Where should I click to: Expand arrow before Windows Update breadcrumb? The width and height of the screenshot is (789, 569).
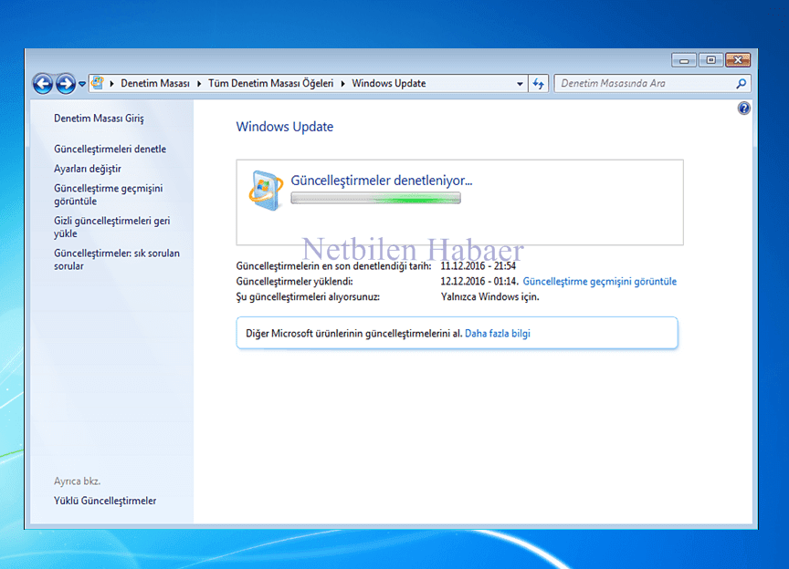[x=342, y=84]
